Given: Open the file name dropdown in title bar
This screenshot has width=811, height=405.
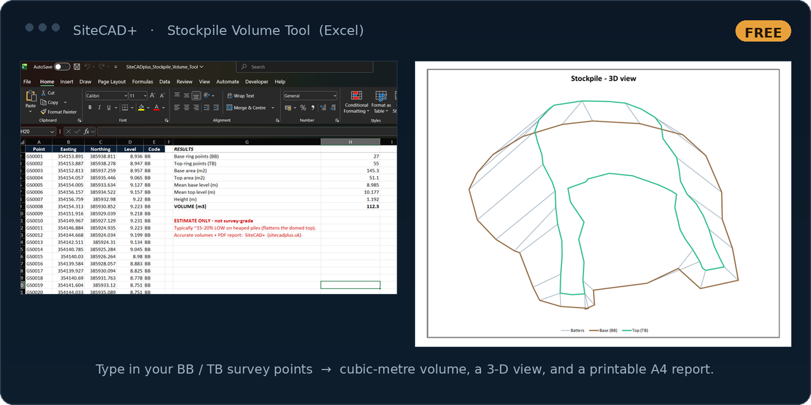Looking at the screenshot, I should point(203,67).
